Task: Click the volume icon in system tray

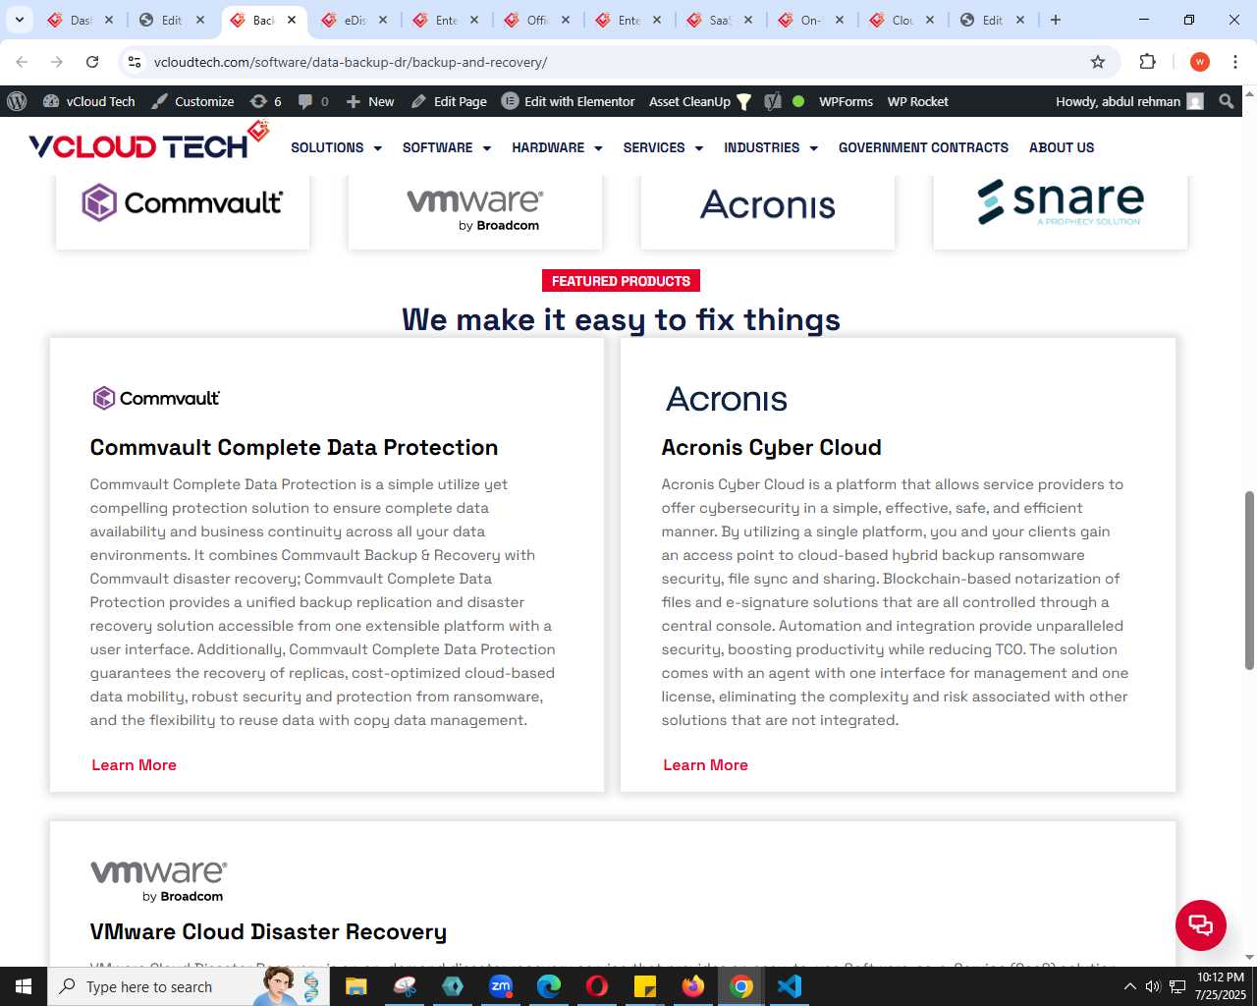Action: point(1153,986)
